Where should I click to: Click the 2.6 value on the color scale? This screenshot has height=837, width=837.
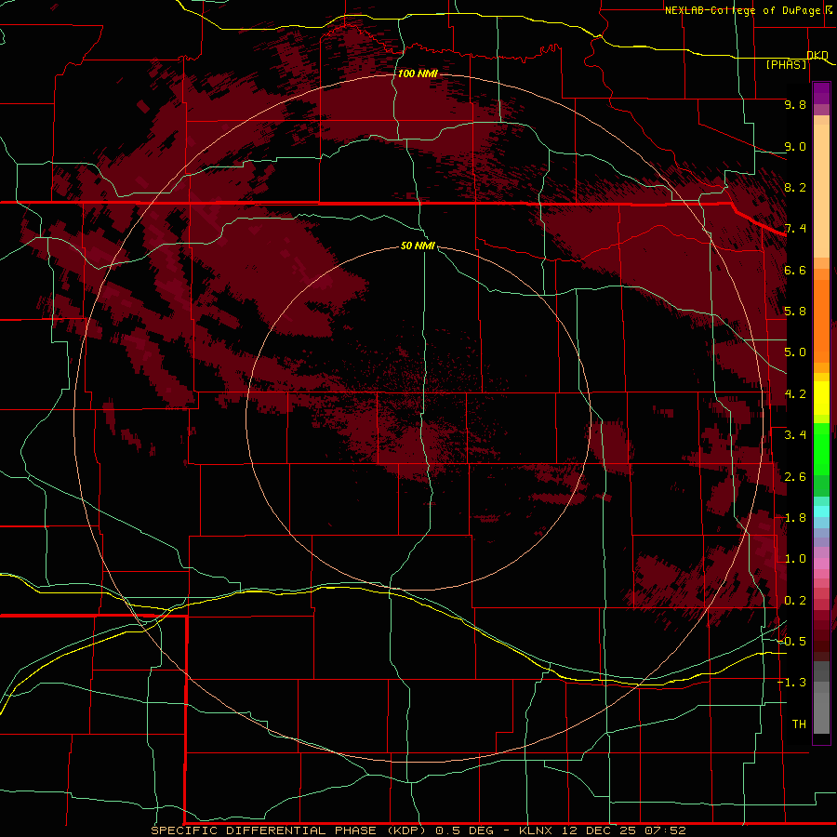tap(795, 477)
